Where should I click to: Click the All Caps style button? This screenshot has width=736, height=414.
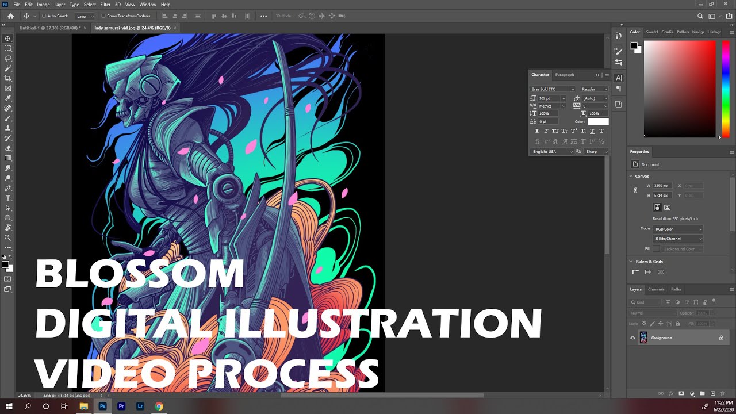(555, 131)
